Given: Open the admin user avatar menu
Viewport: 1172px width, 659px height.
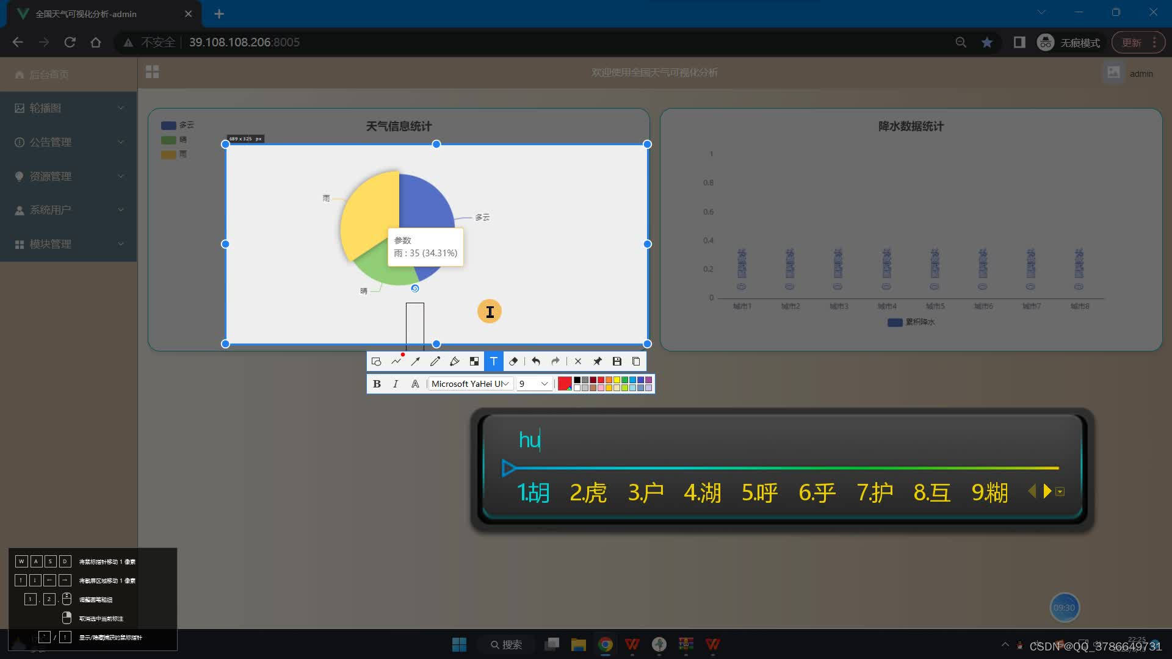Looking at the screenshot, I should click(1113, 73).
